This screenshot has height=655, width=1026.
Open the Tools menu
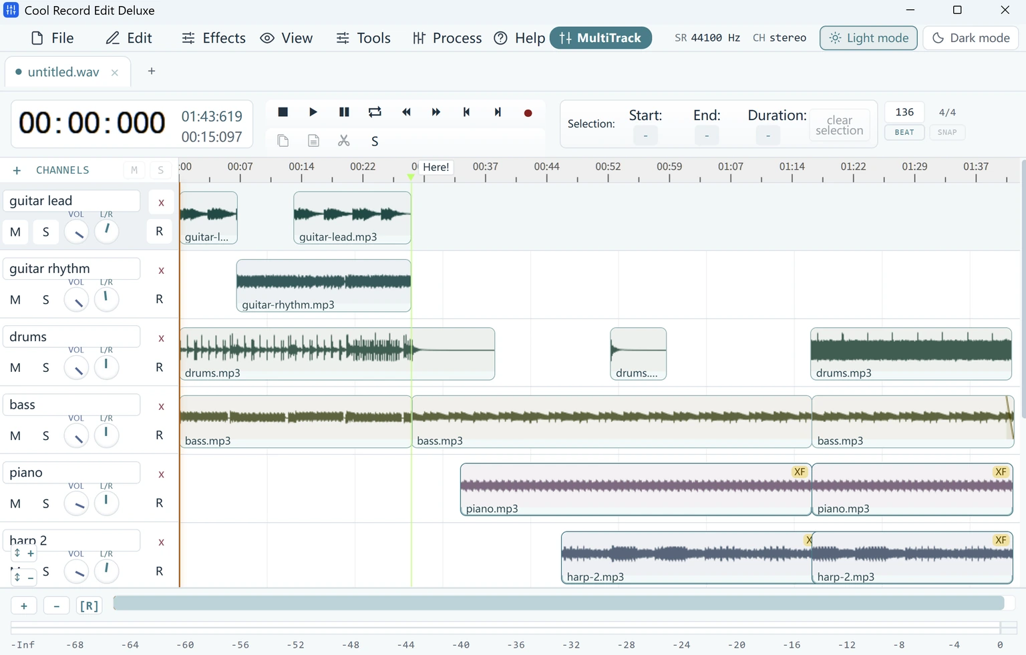click(x=363, y=38)
